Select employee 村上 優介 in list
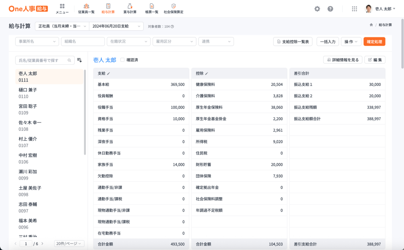 [x=49, y=142]
